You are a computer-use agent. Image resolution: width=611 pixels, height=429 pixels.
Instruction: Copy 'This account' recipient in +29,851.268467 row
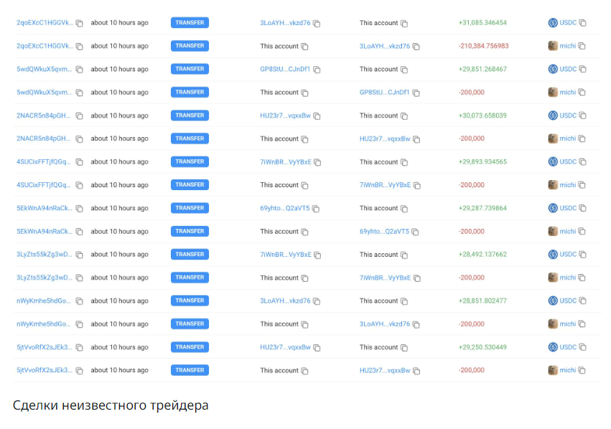click(404, 70)
